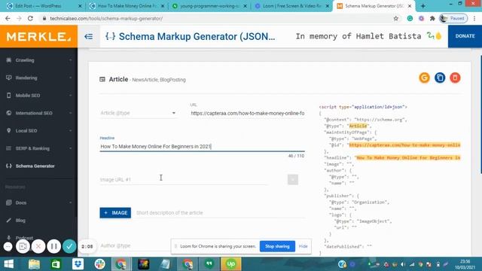The image size is (482, 271).
Task: Switch to the Edit Post WordPress tab
Action: pyautogui.click(x=43, y=6)
